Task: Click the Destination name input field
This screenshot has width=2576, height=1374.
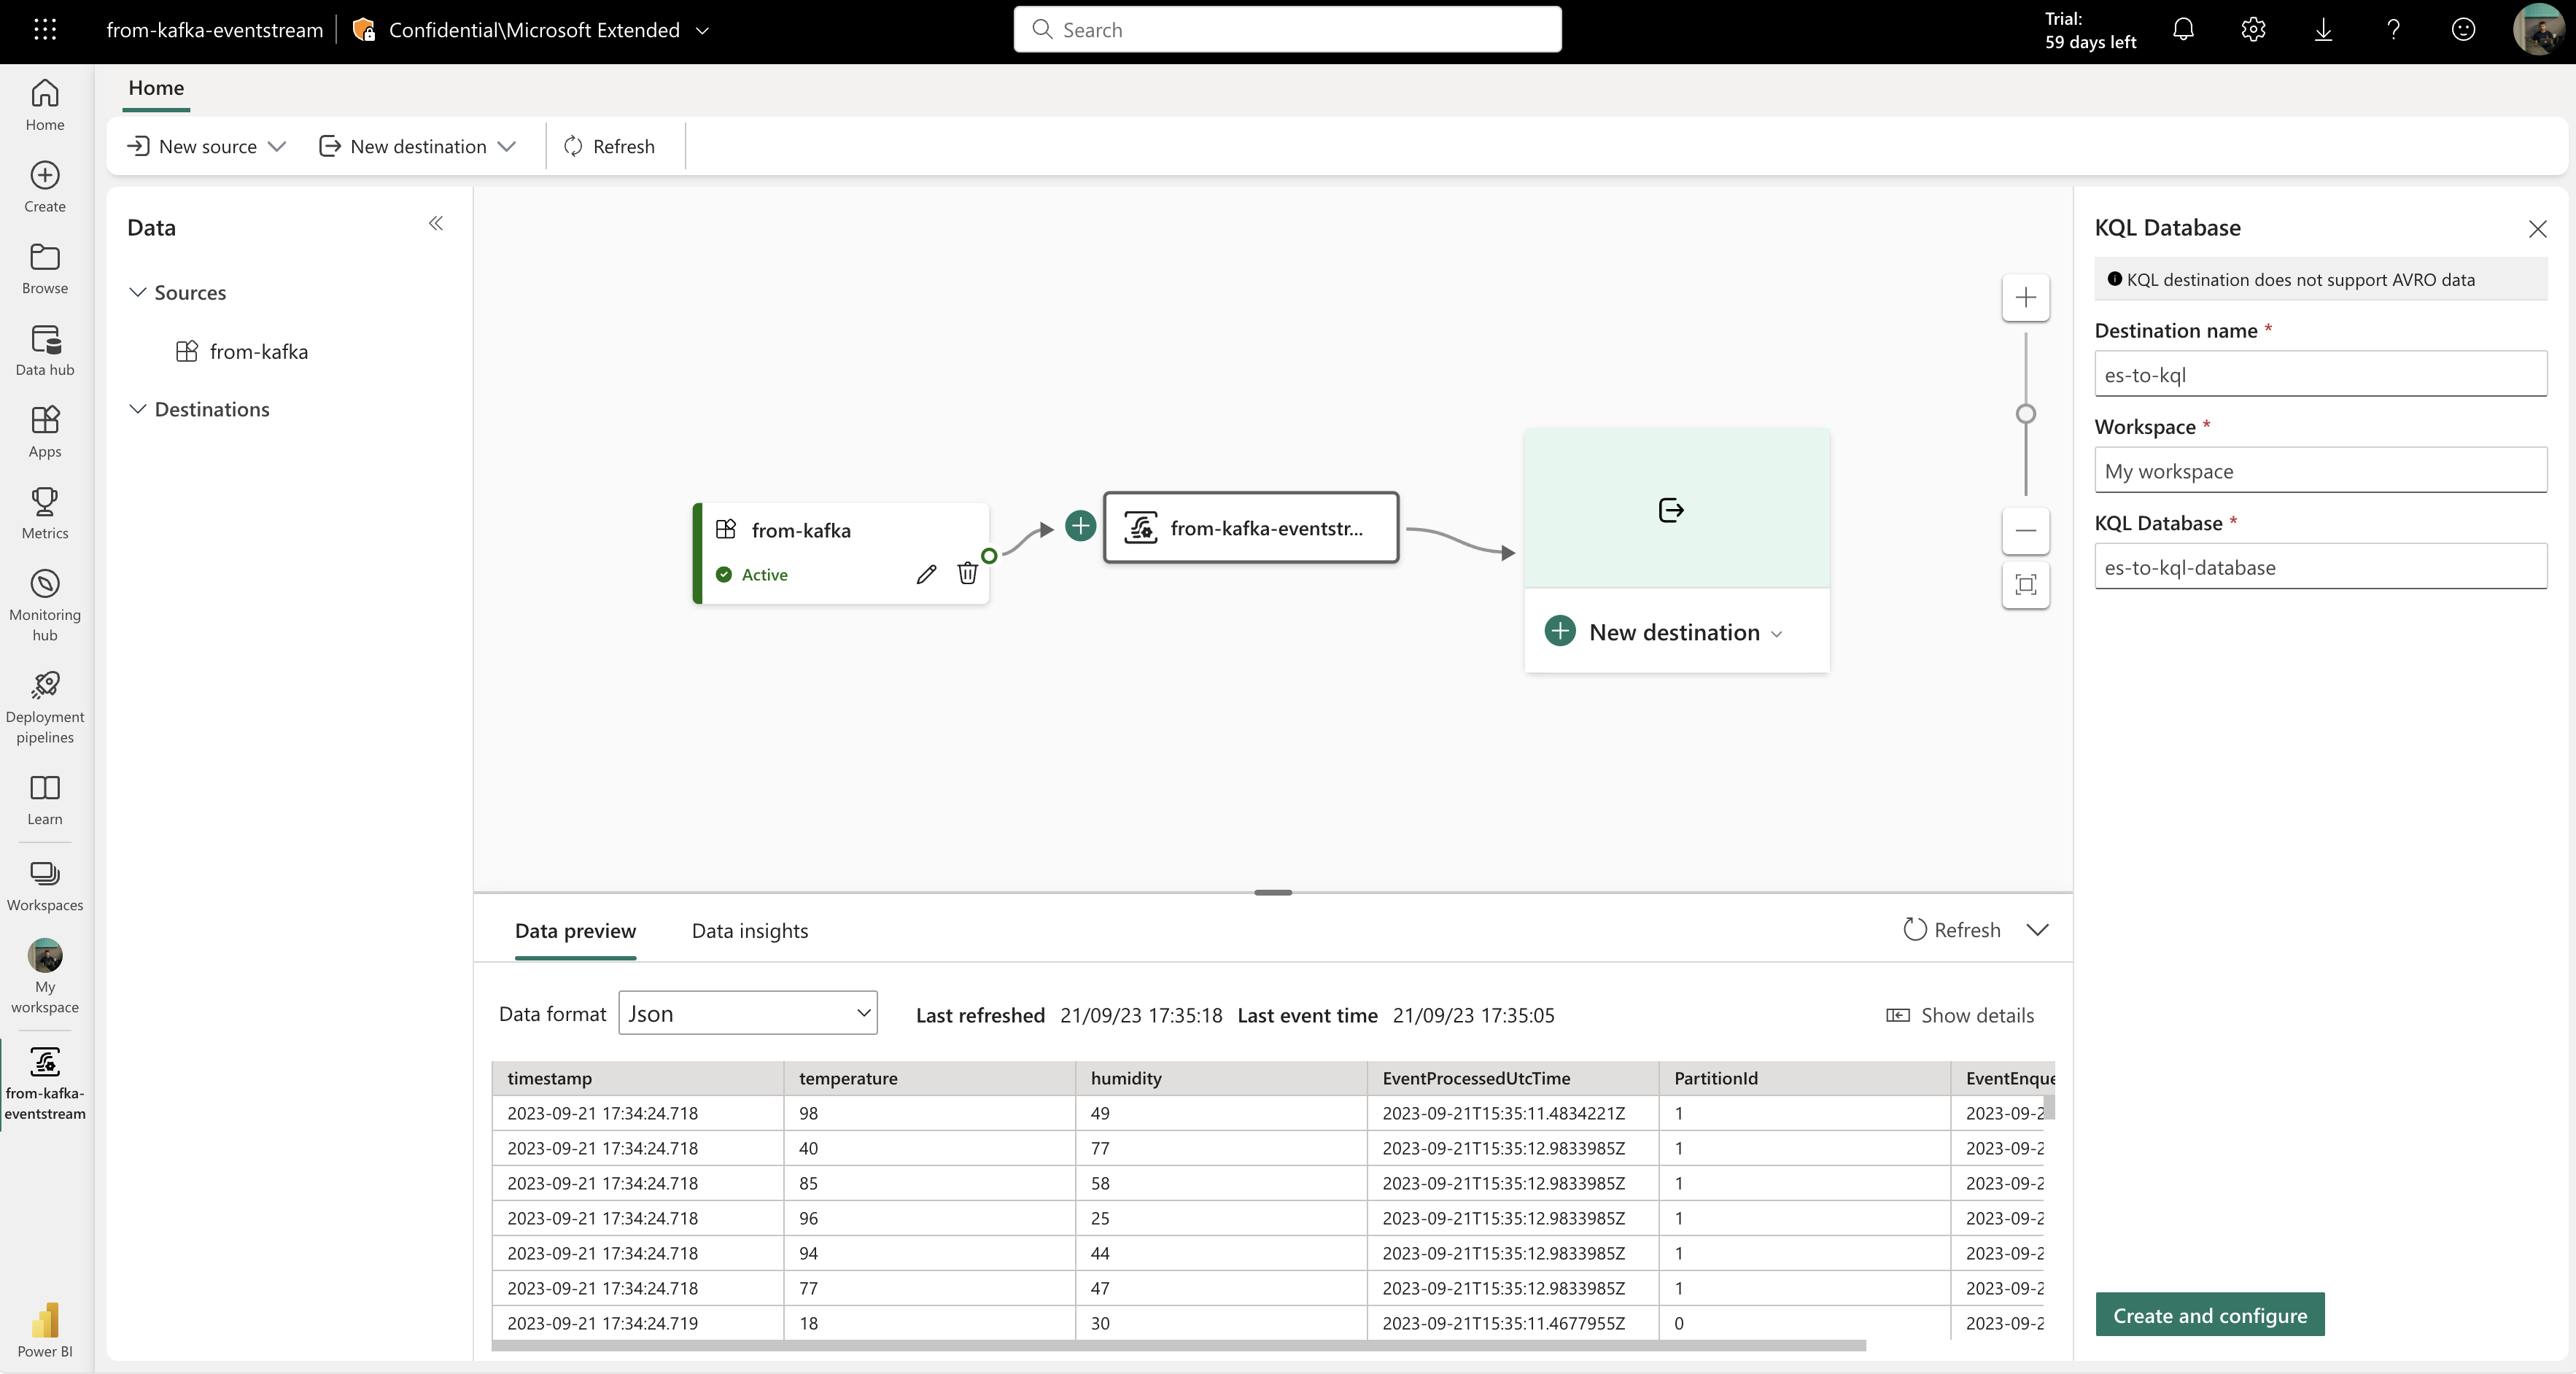Action: tap(2321, 373)
